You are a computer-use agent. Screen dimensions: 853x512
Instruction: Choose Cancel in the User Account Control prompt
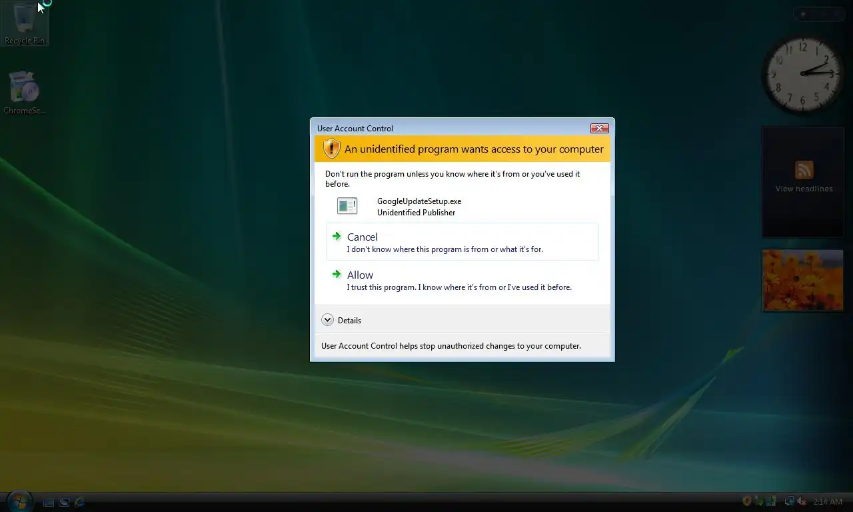pos(462,242)
